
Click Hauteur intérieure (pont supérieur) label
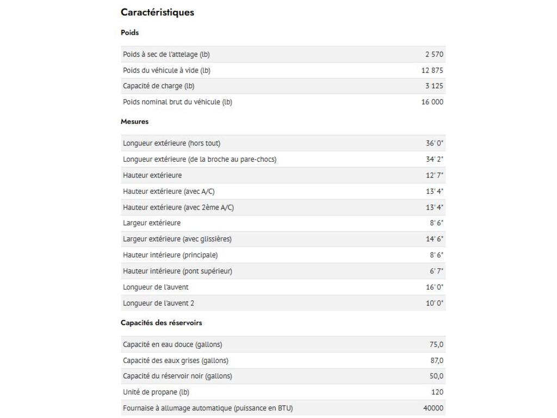click(x=177, y=271)
